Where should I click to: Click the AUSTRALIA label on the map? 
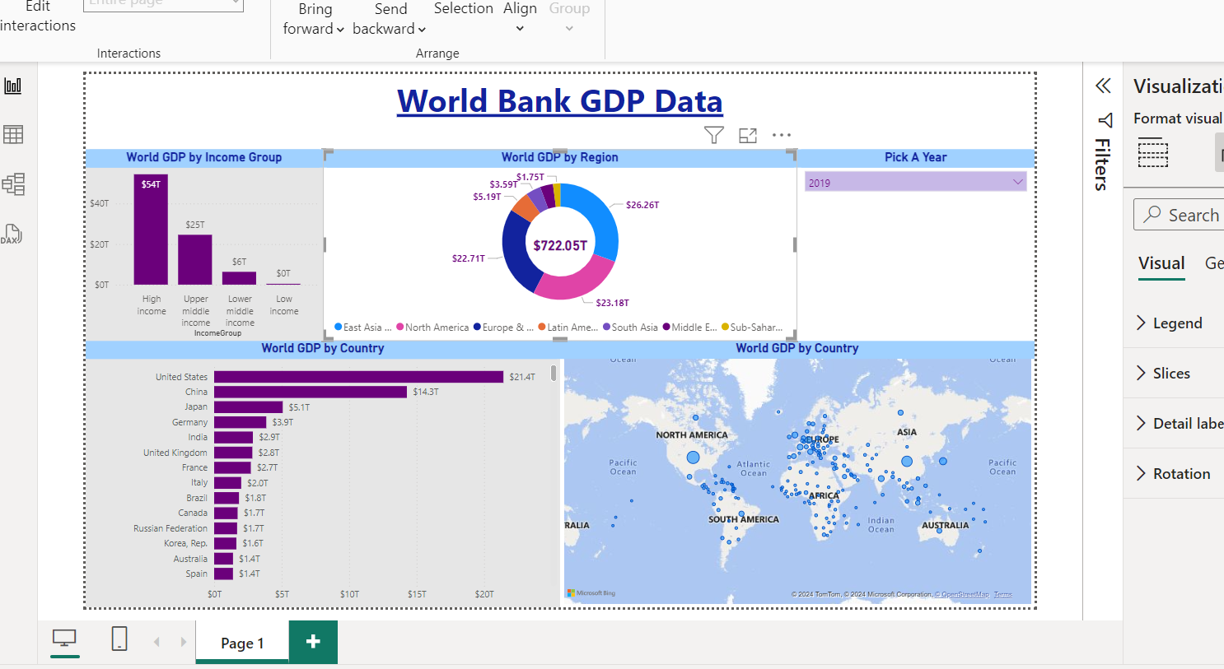945,525
